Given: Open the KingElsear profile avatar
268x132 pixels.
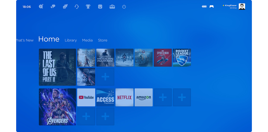Looking at the screenshot, I should tap(242, 6).
